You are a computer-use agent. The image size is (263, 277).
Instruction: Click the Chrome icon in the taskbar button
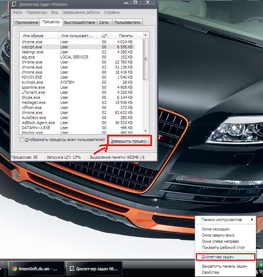point(14,269)
